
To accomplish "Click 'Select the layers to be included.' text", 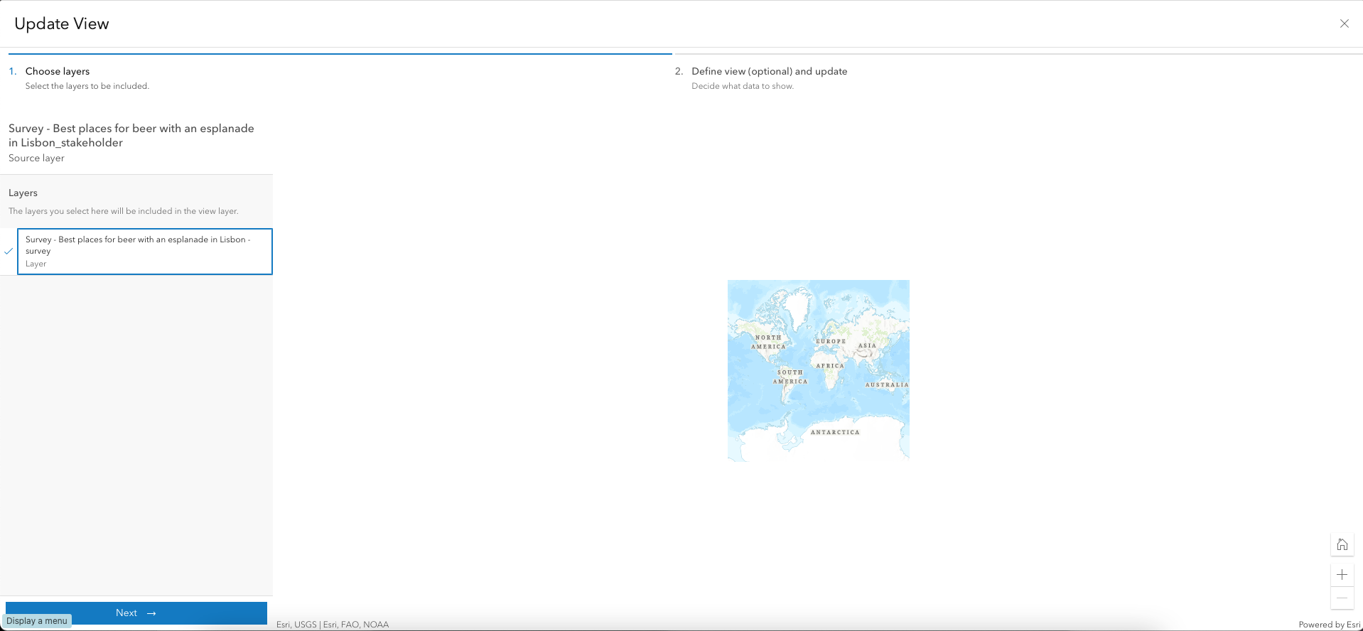I will 87,86.
